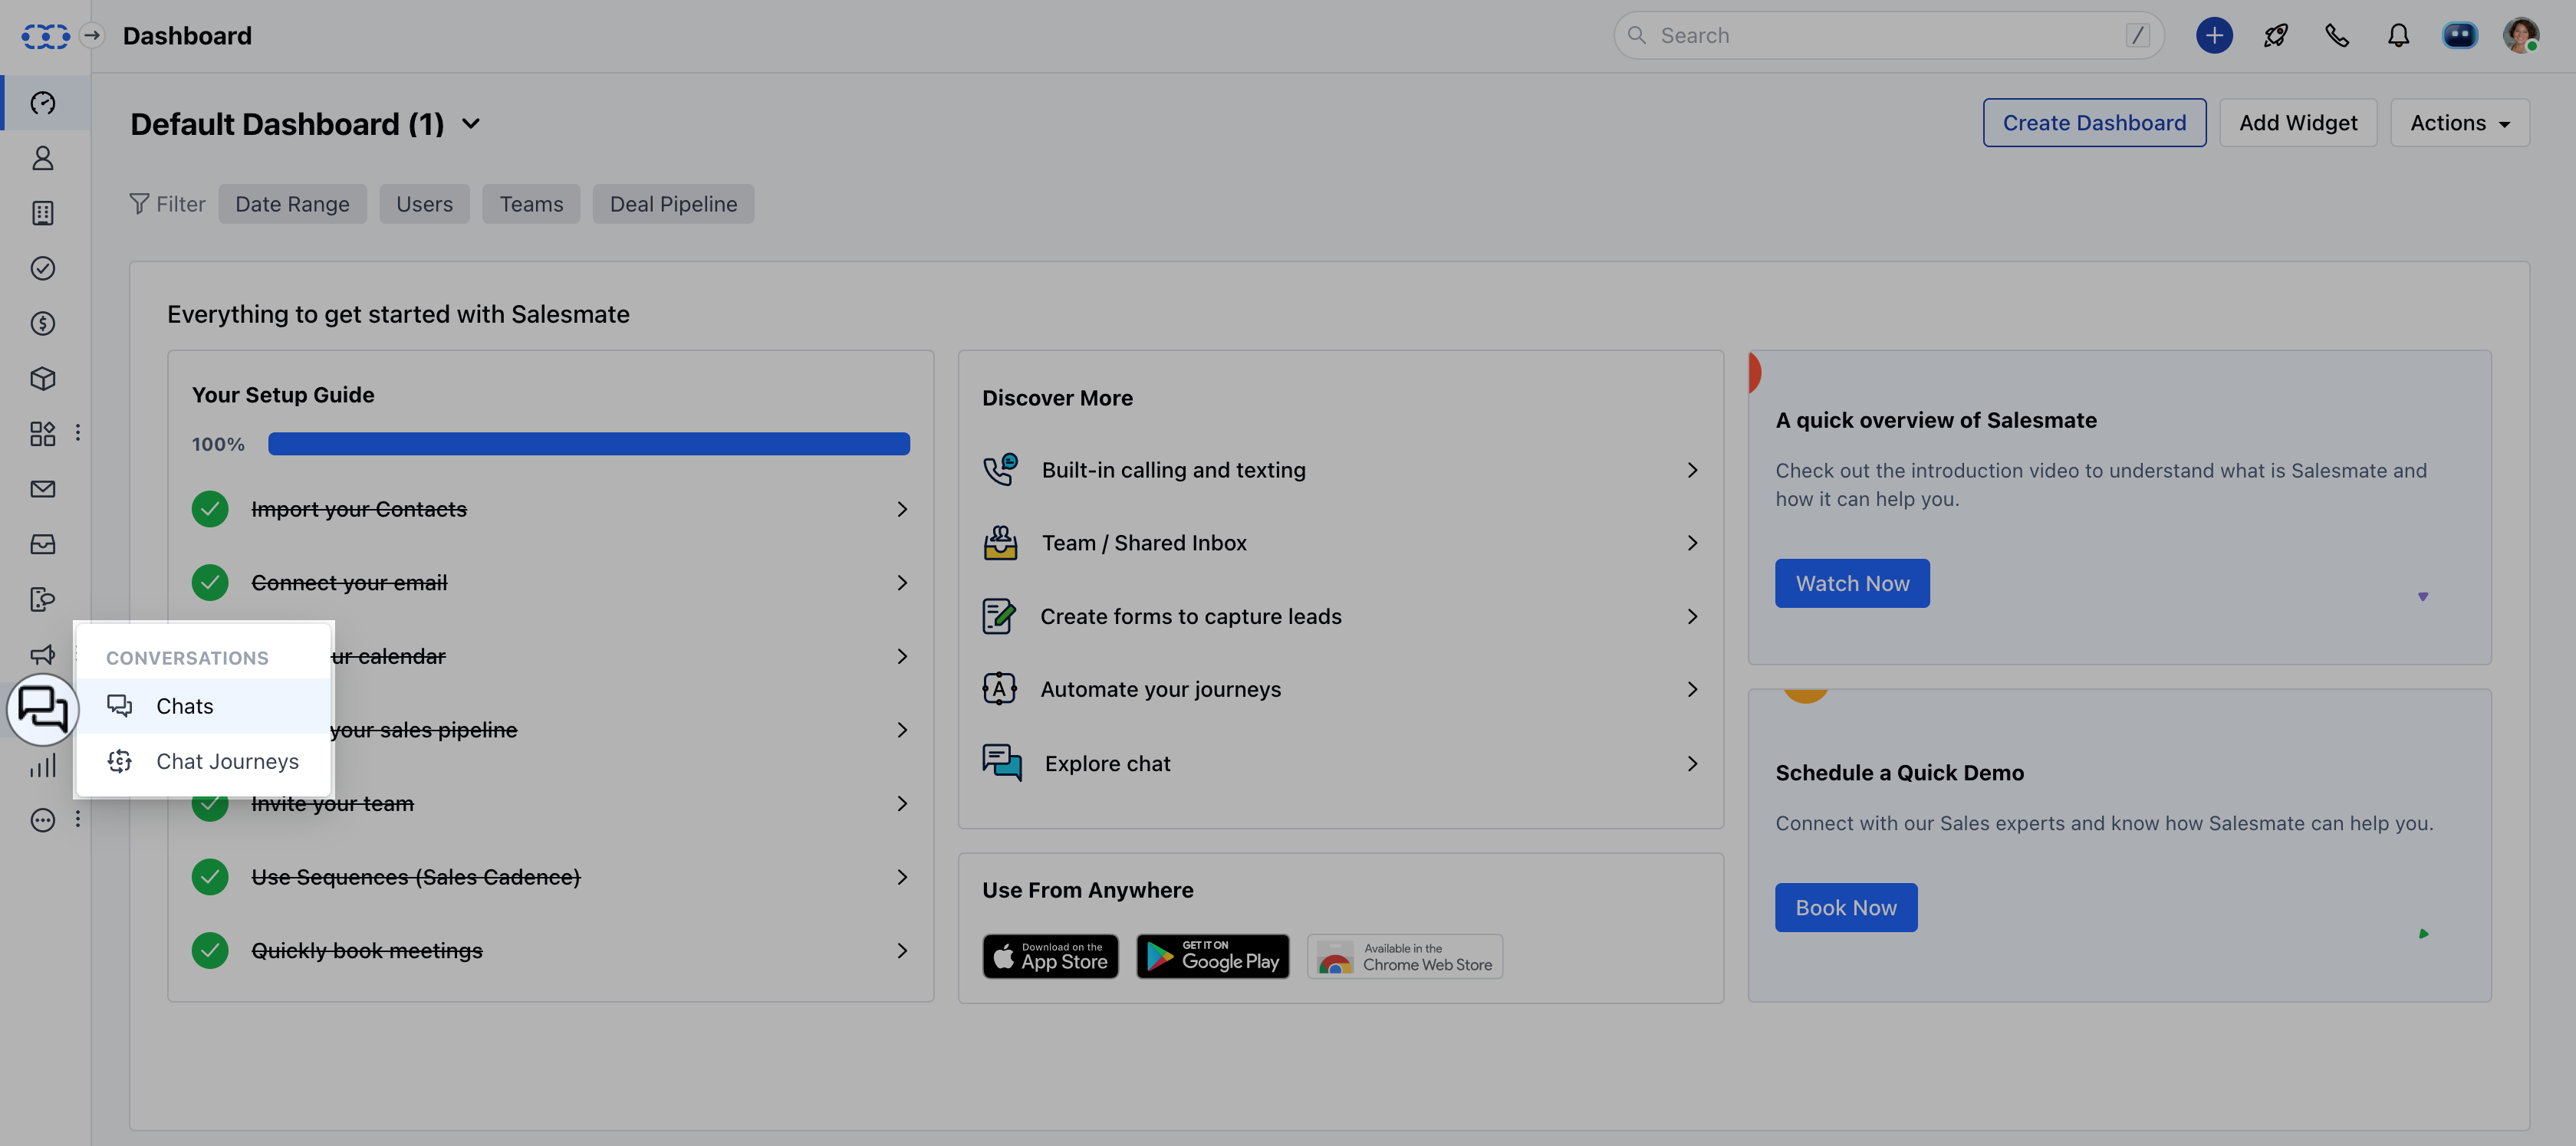Expand Connect your email arrow
2576x1146 pixels.
pyautogui.click(x=902, y=582)
